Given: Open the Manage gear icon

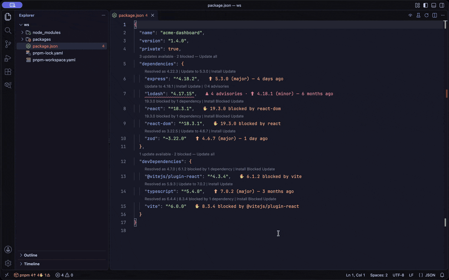Looking at the screenshot, I should pyautogui.click(x=8, y=263).
